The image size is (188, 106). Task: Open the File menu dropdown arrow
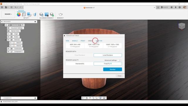(8, 7)
